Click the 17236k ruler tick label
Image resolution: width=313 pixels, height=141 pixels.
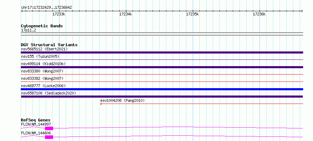tap(259, 14)
